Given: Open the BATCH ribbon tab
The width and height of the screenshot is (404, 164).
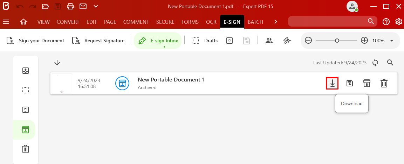Looking at the screenshot, I should pos(255,22).
